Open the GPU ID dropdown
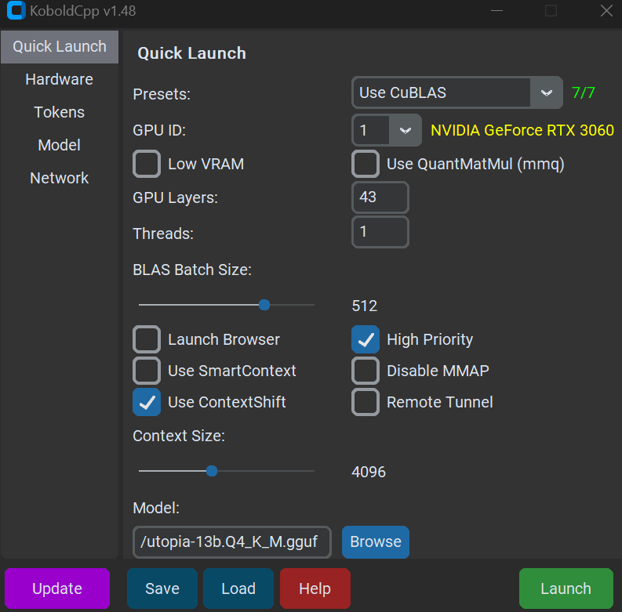The height and width of the screenshot is (612, 622). [387, 130]
